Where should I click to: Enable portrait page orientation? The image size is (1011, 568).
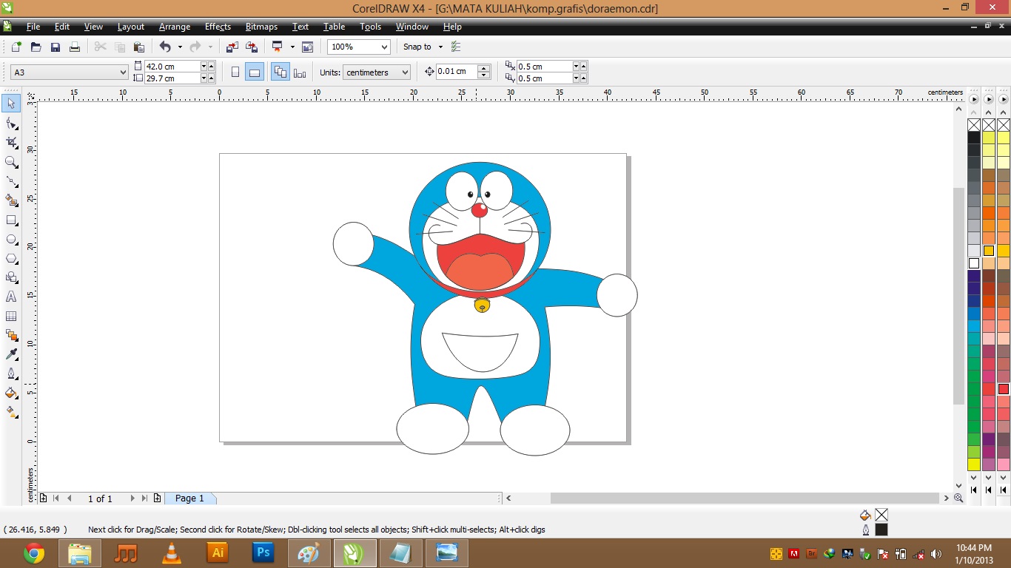tap(235, 71)
